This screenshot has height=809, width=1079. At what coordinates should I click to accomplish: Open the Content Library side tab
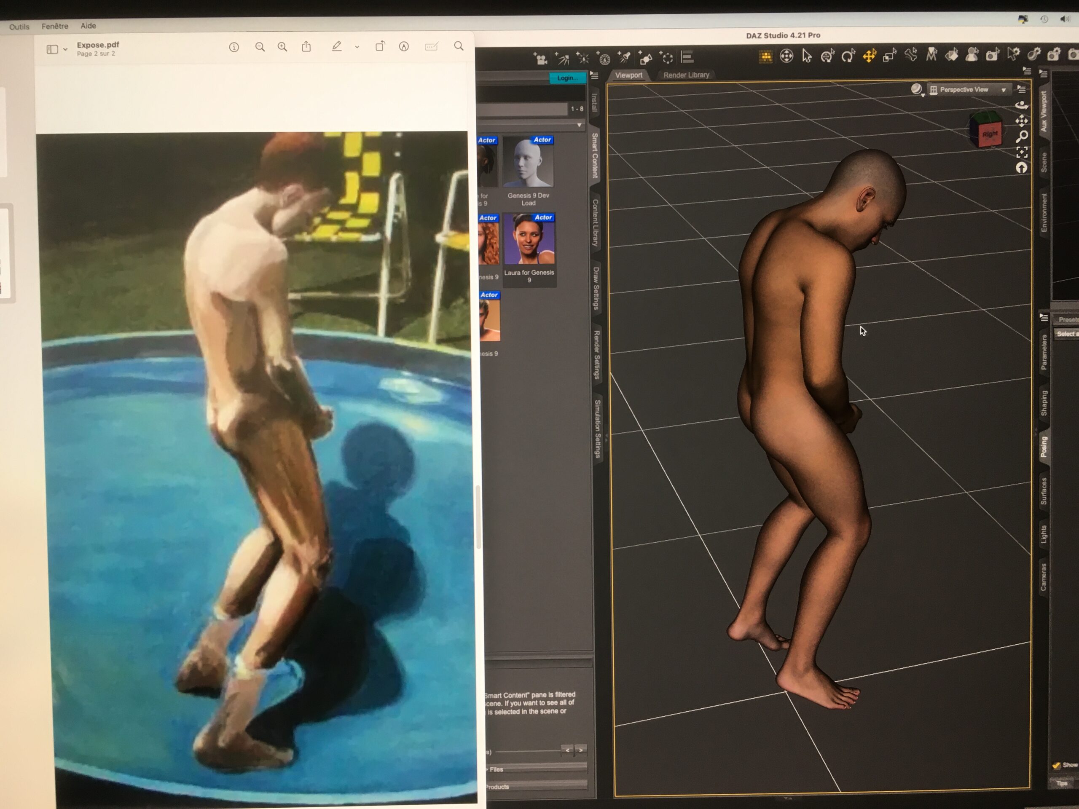[x=595, y=222]
